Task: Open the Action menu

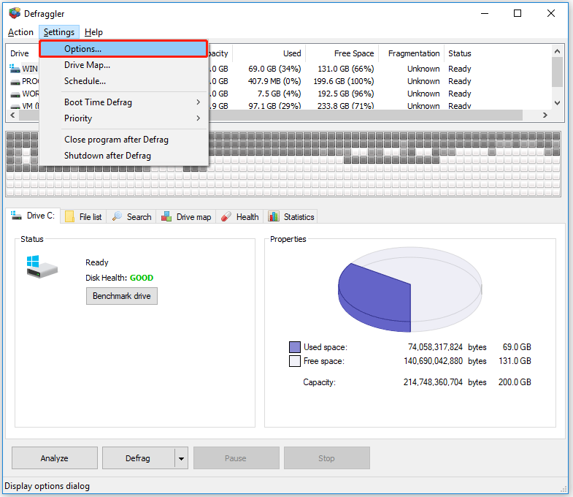Action: tap(20, 32)
